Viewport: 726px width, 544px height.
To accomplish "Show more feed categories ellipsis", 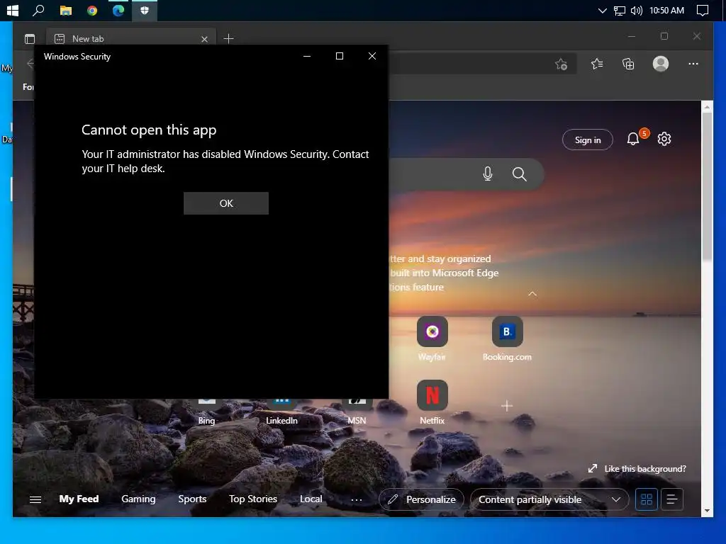I will point(357,499).
